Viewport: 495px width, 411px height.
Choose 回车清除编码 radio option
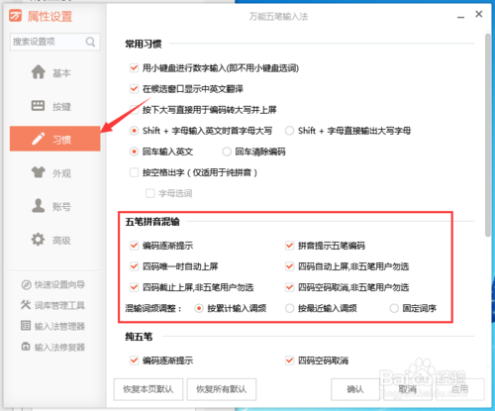(x=227, y=152)
